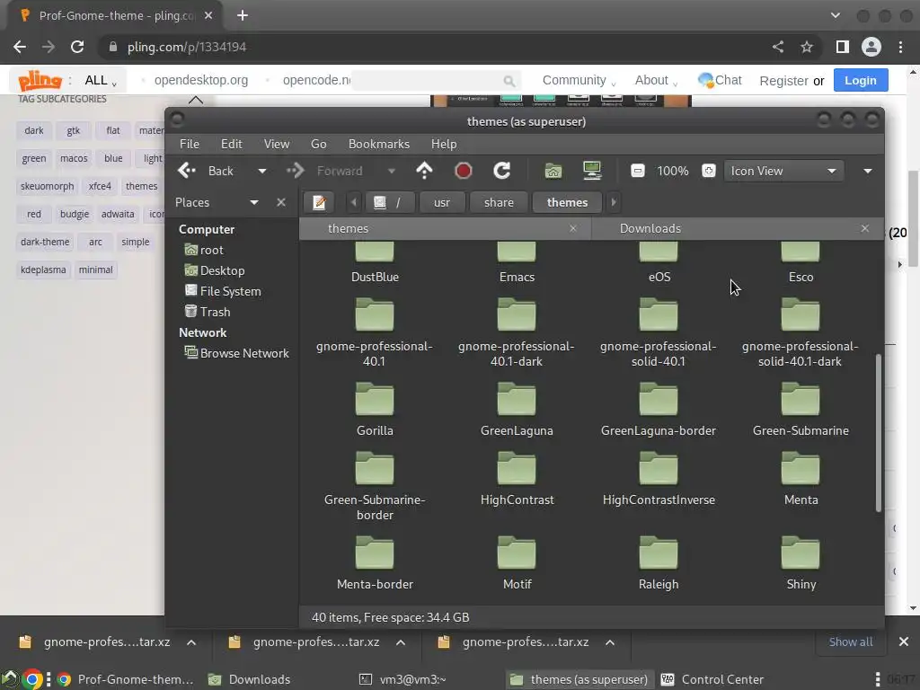Image resolution: width=920 pixels, height=690 pixels.
Task: Open the GreenLaguna-border folder
Action: pos(659,409)
